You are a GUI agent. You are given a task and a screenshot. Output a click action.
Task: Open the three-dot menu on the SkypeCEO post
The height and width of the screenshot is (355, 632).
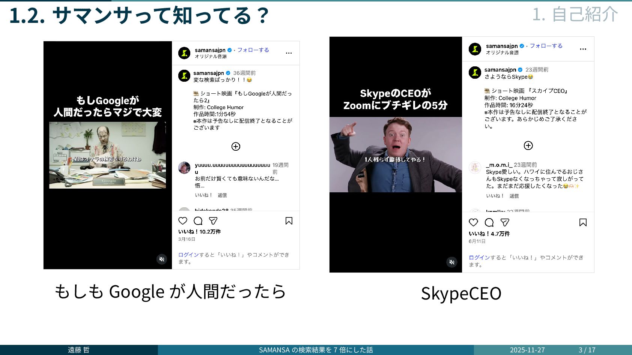(x=583, y=49)
